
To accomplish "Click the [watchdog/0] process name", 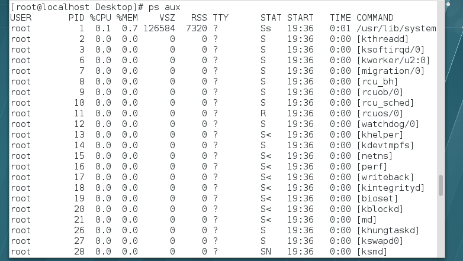I will tap(388, 124).
